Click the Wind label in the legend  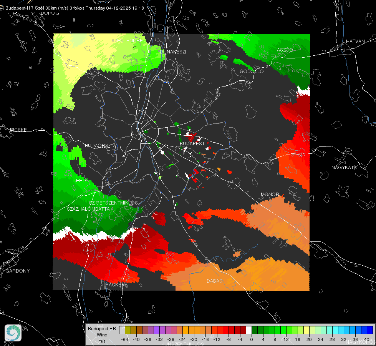[102, 334]
